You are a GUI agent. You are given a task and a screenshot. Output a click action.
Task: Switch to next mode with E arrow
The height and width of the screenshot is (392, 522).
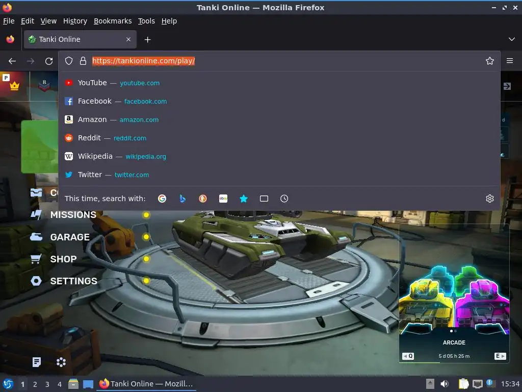pyautogui.click(x=500, y=356)
